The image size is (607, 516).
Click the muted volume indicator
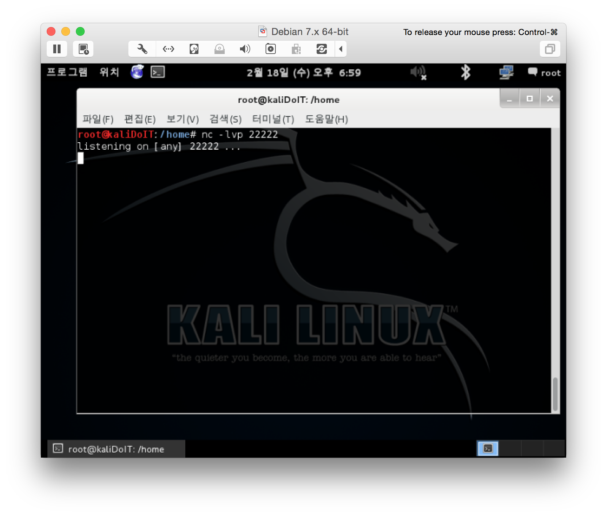(418, 72)
